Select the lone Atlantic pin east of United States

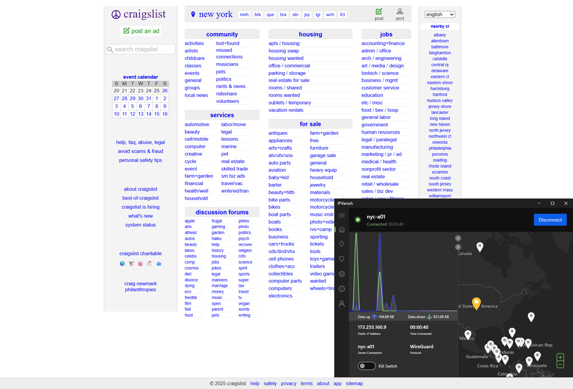pyautogui.click(x=531, y=316)
